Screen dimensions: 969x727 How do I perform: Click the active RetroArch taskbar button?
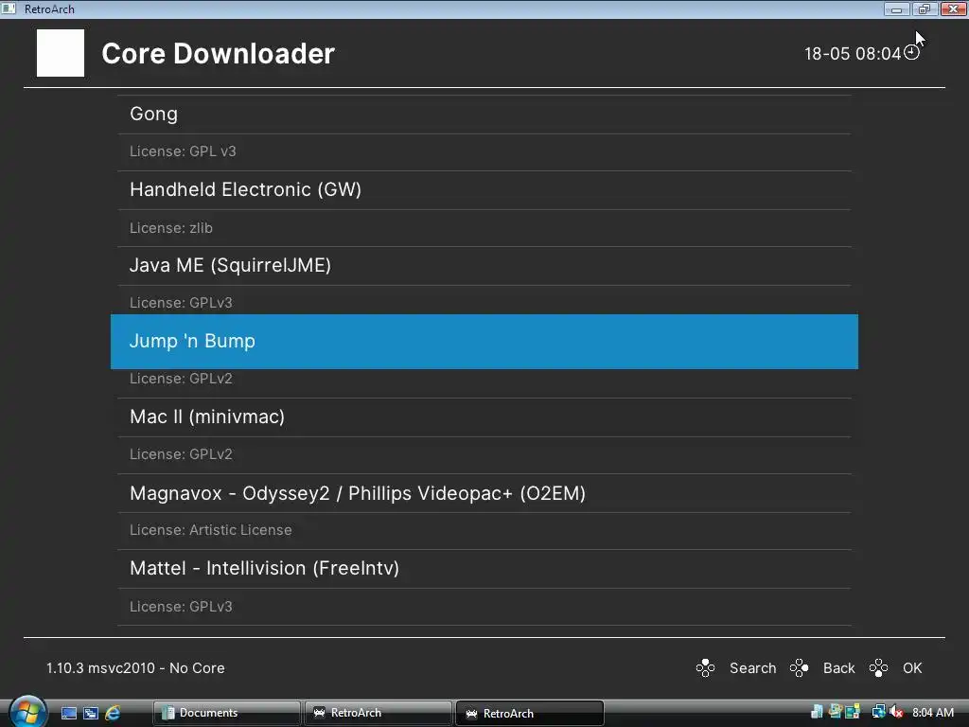530,713
